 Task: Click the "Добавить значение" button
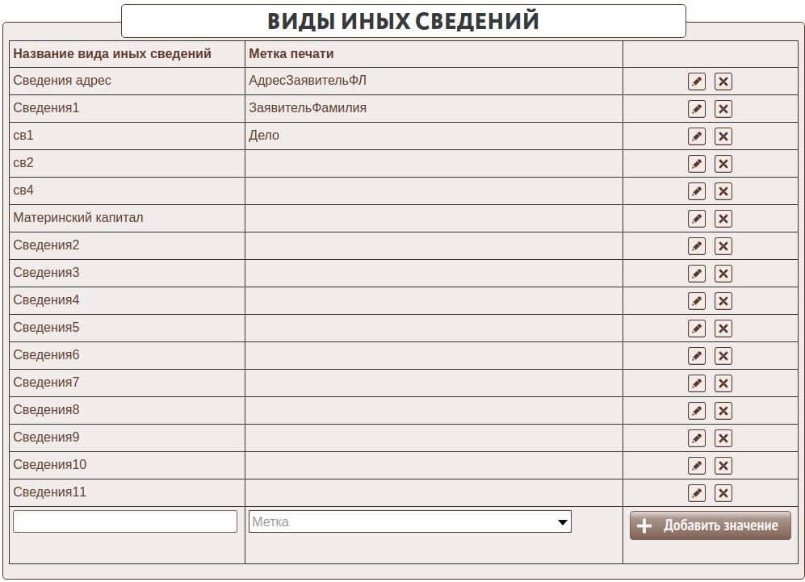pos(710,525)
